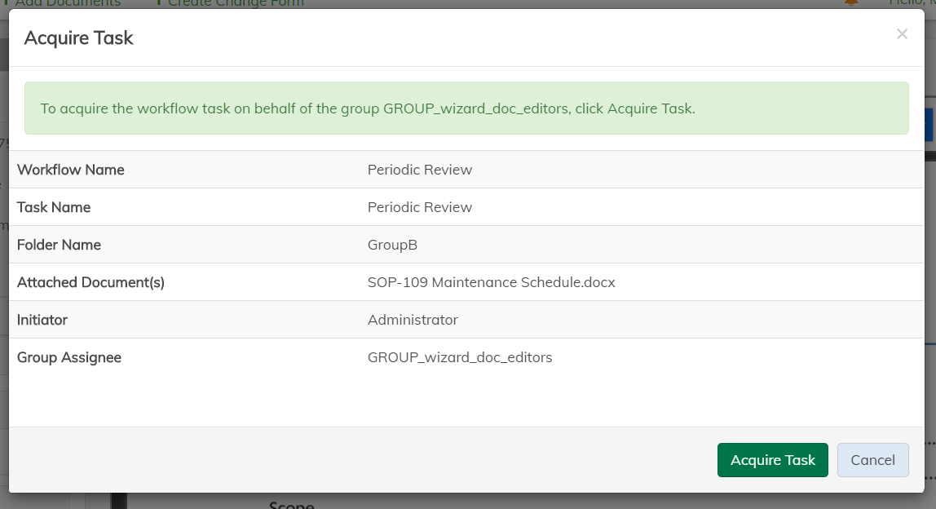Click the Task Name row label
The image size is (936, 509).
(54, 207)
